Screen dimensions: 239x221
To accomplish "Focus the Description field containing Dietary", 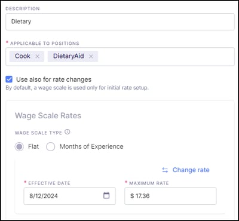I will (120, 22).
